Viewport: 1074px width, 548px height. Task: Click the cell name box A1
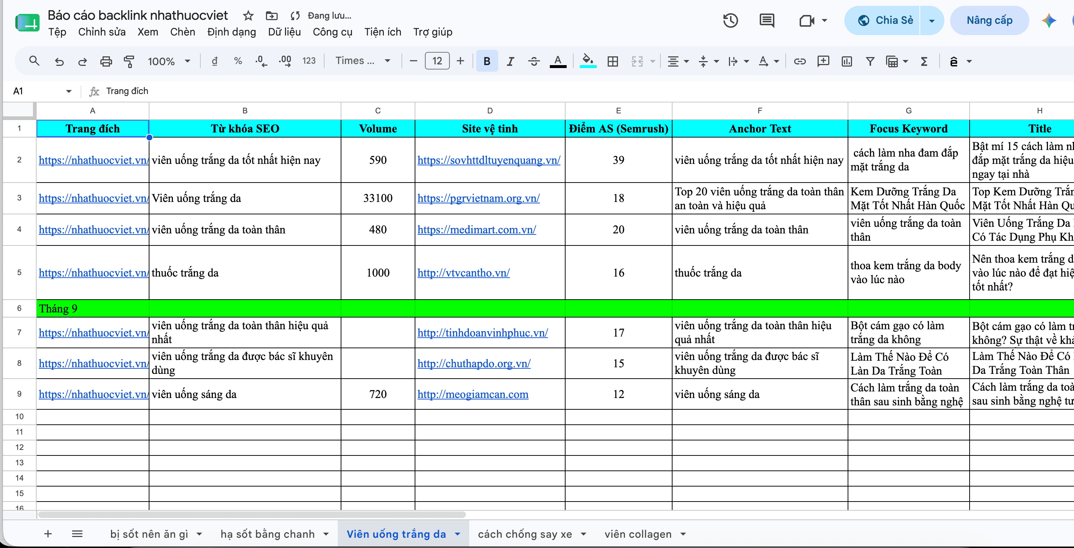(42, 91)
